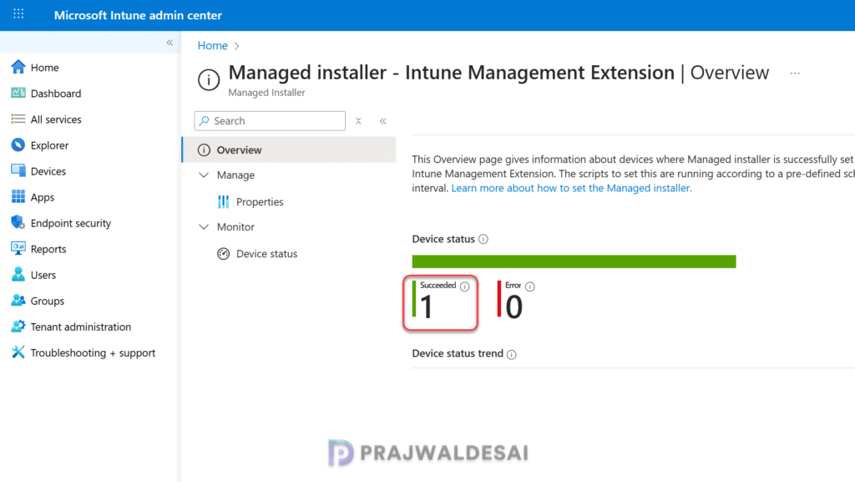Open Dashboard in the sidebar
The image size is (855, 482).
(56, 94)
